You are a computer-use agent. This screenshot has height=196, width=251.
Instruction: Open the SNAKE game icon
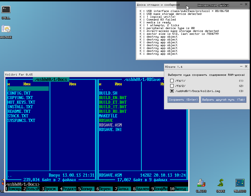(x=220, y=183)
